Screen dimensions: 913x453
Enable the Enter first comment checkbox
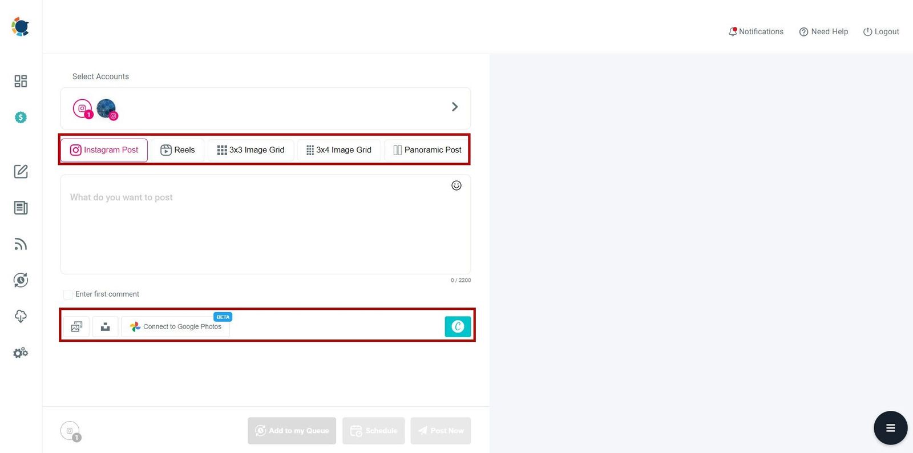68,294
